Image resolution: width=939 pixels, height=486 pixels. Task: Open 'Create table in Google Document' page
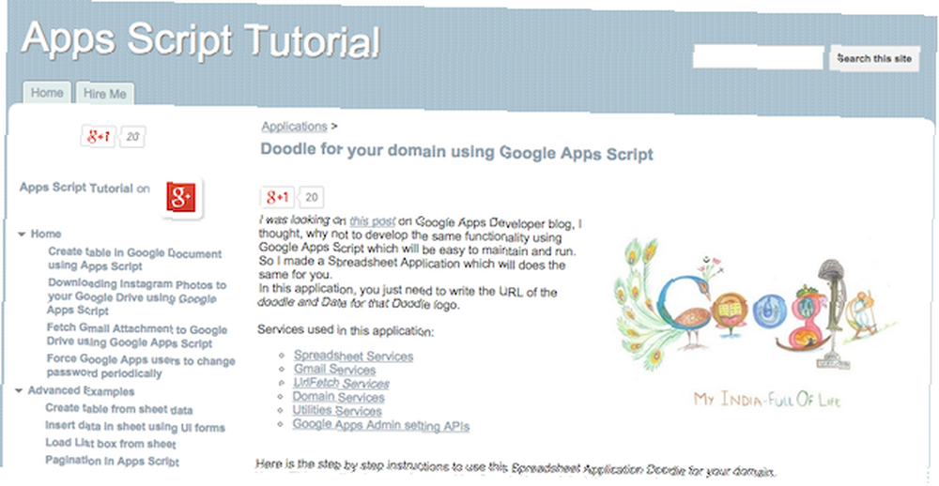click(134, 260)
